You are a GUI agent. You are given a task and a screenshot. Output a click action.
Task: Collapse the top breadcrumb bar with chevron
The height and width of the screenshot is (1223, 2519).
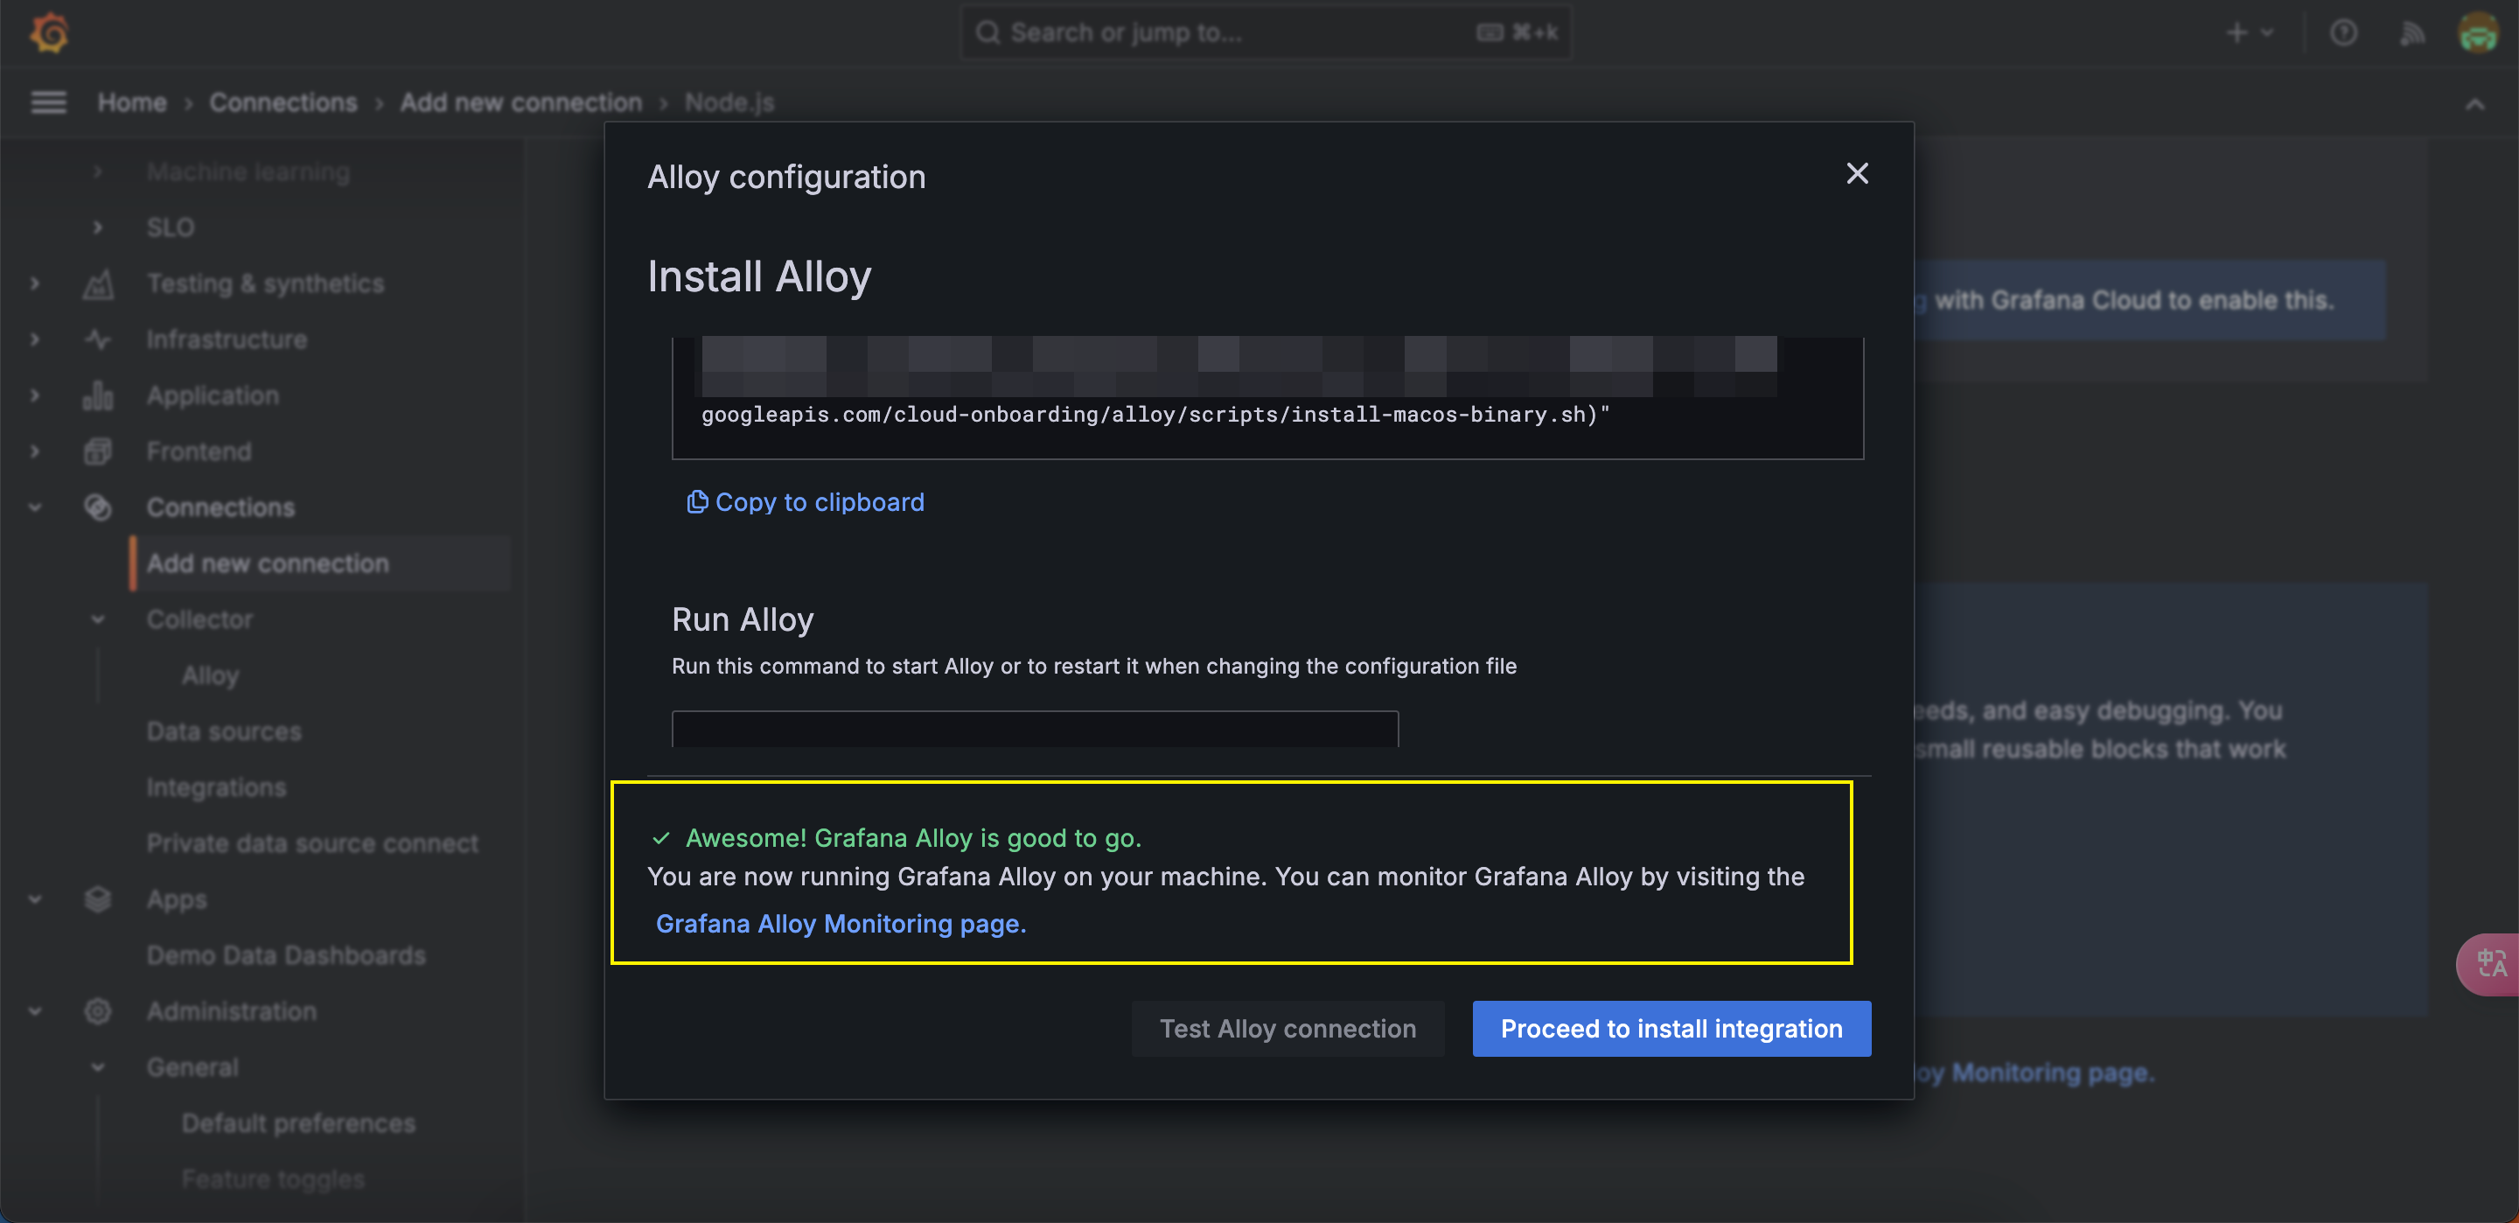click(x=2475, y=104)
